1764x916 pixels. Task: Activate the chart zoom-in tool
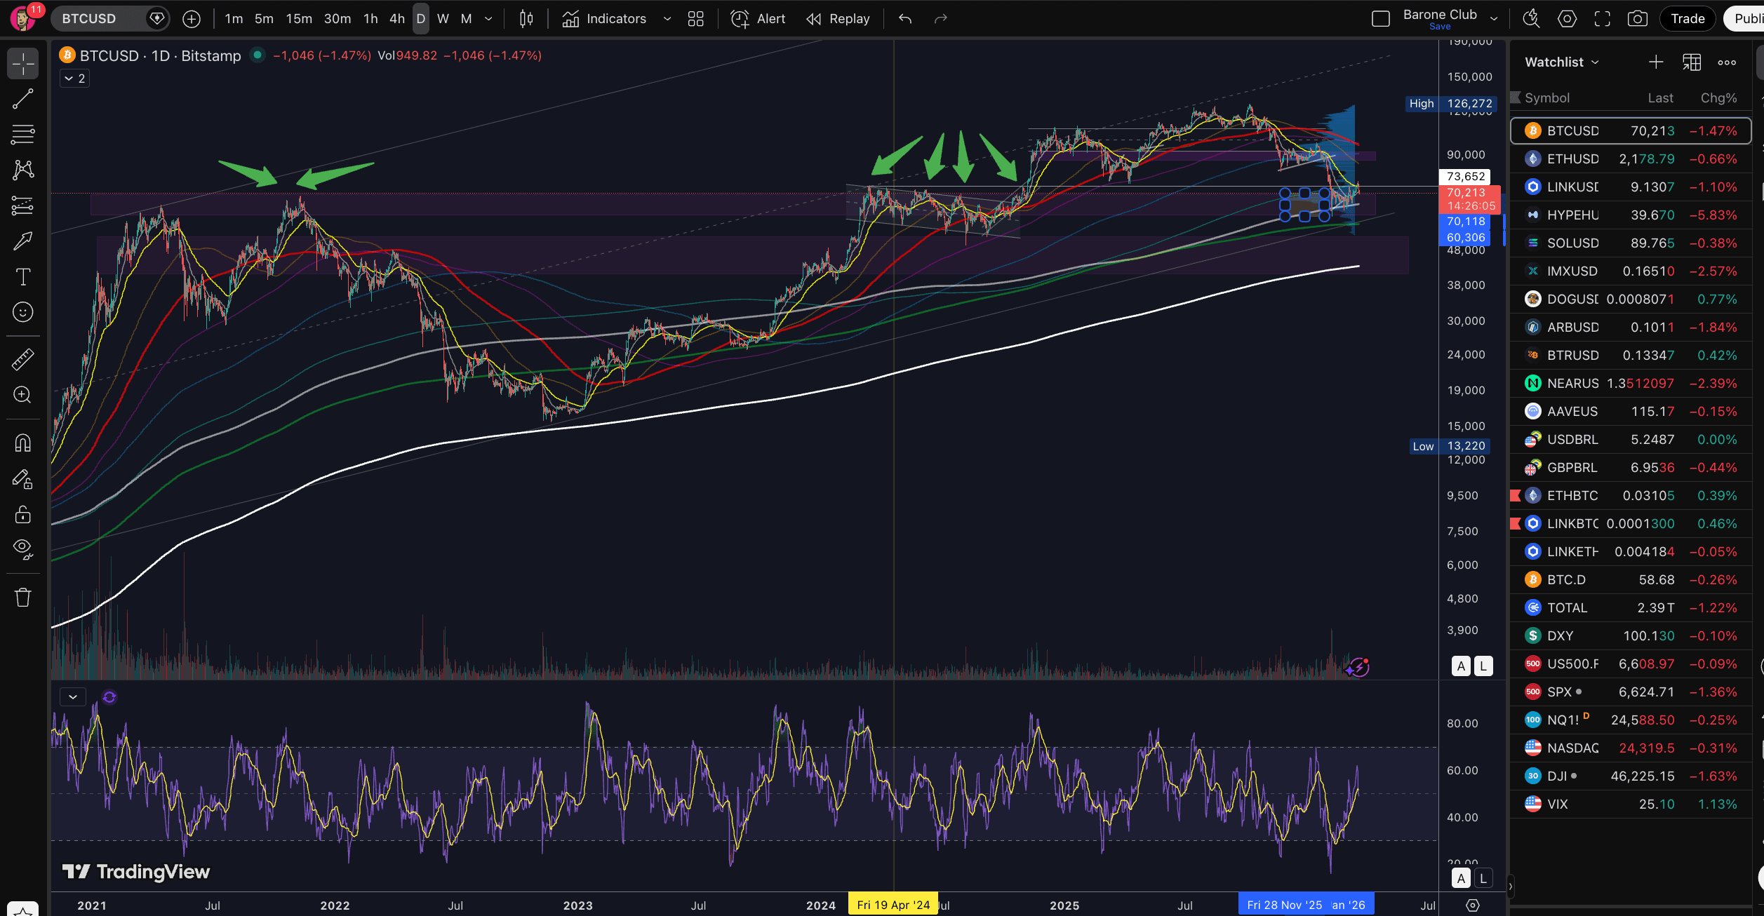click(23, 395)
